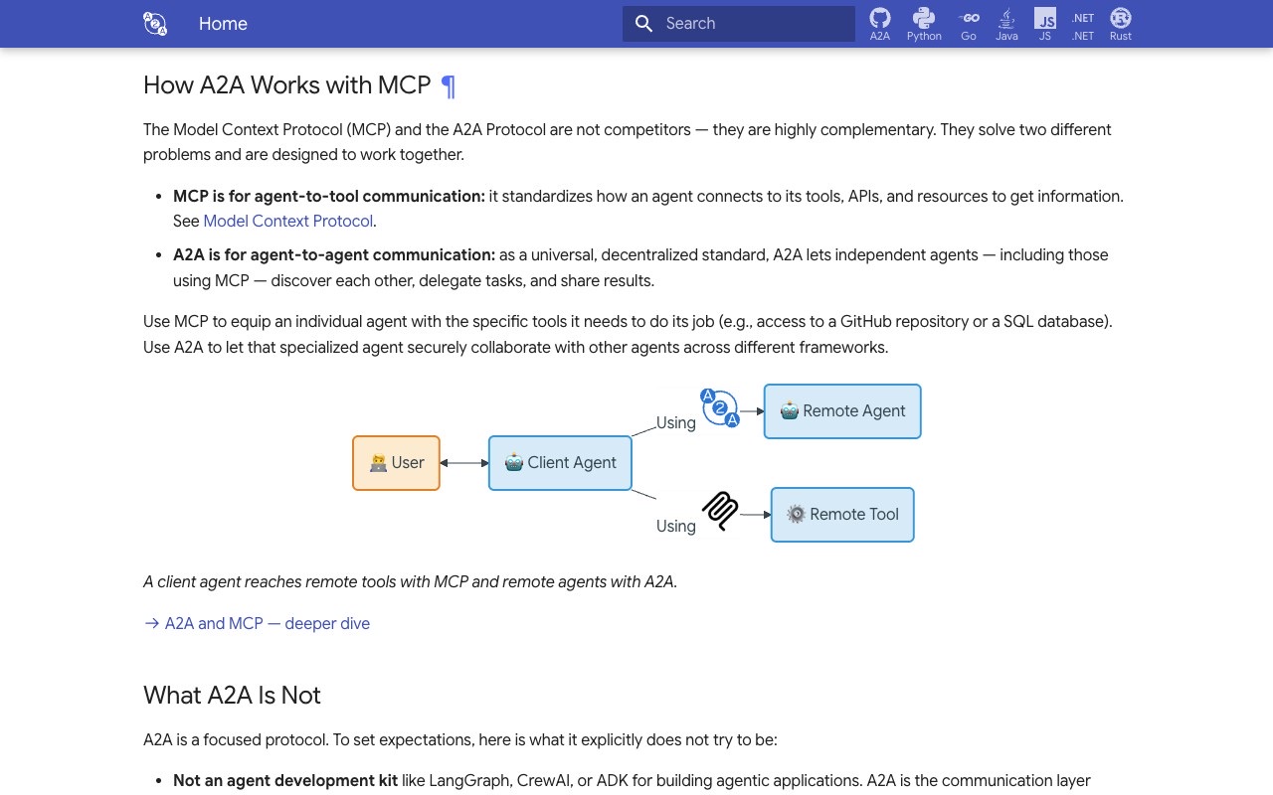Click 'A2A is for agent-to-agent communication:' text
The image size is (1273, 795).
tap(334, 255)
